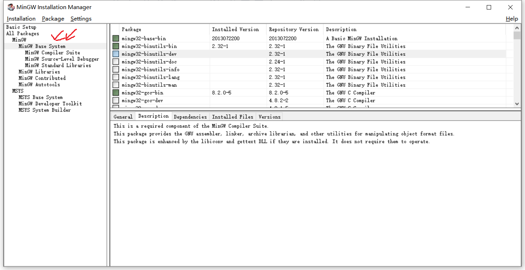Click repository version 2.24-1 cell

277,62
